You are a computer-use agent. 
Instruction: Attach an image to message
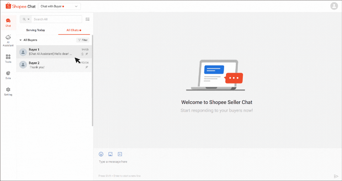pos(110,154)
